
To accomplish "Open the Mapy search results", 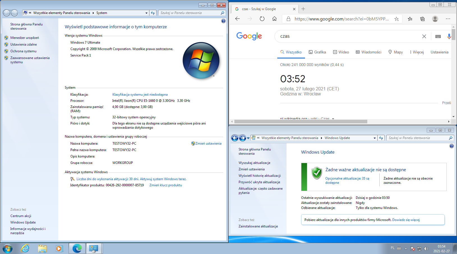I will point(395,52).
